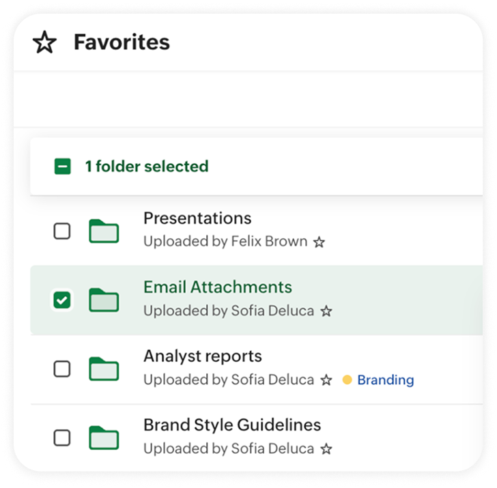497x488 pixels.
Task: Unfavorite Presentations using its star icon
Action: pos(319,242)
